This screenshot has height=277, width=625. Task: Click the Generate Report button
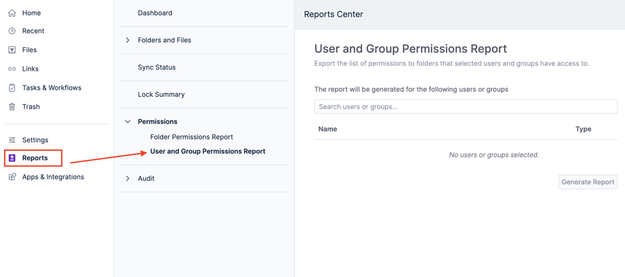588,182
